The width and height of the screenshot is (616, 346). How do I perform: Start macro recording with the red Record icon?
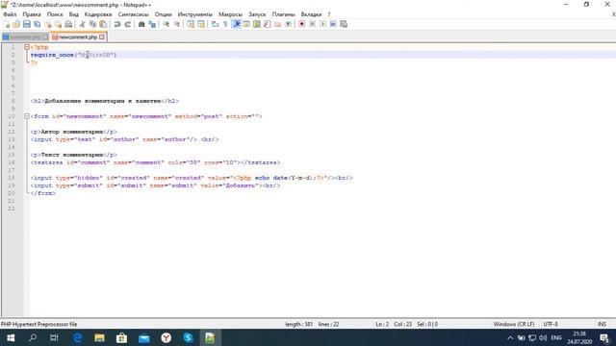click(301, 24)
